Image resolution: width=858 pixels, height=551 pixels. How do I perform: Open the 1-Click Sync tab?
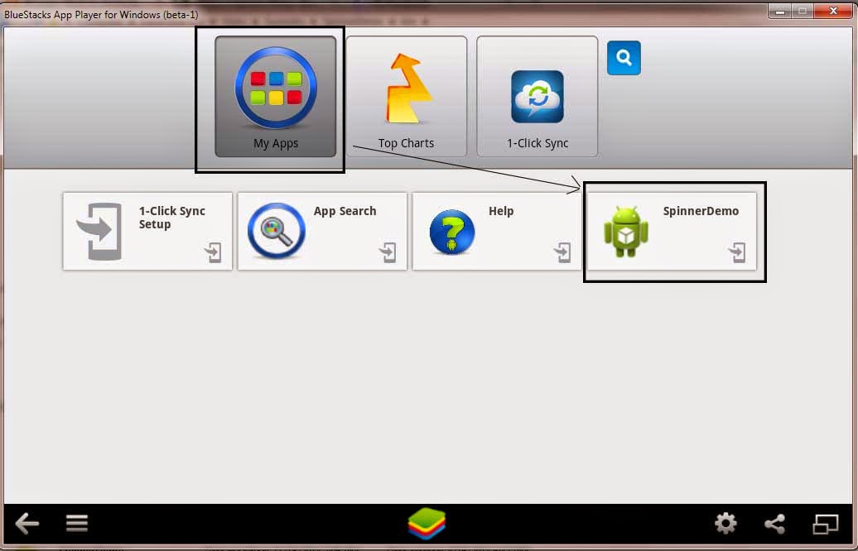pyautogui.click(x=537, y=96)
